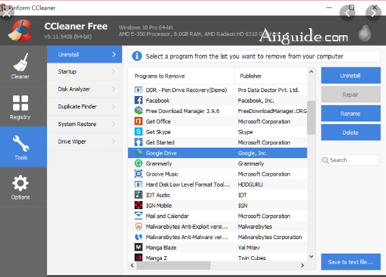Click the Hard Disk Low Level Format icon
This screenshot has height=277, width=386.
[138, 184]
